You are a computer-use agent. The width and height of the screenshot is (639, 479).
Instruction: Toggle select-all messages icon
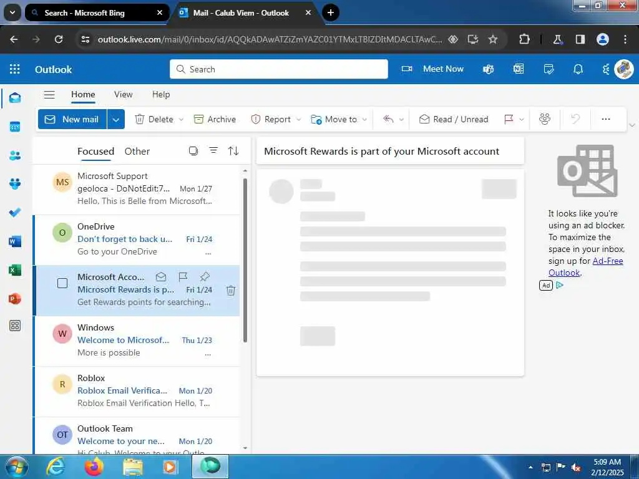coord(193,151)
